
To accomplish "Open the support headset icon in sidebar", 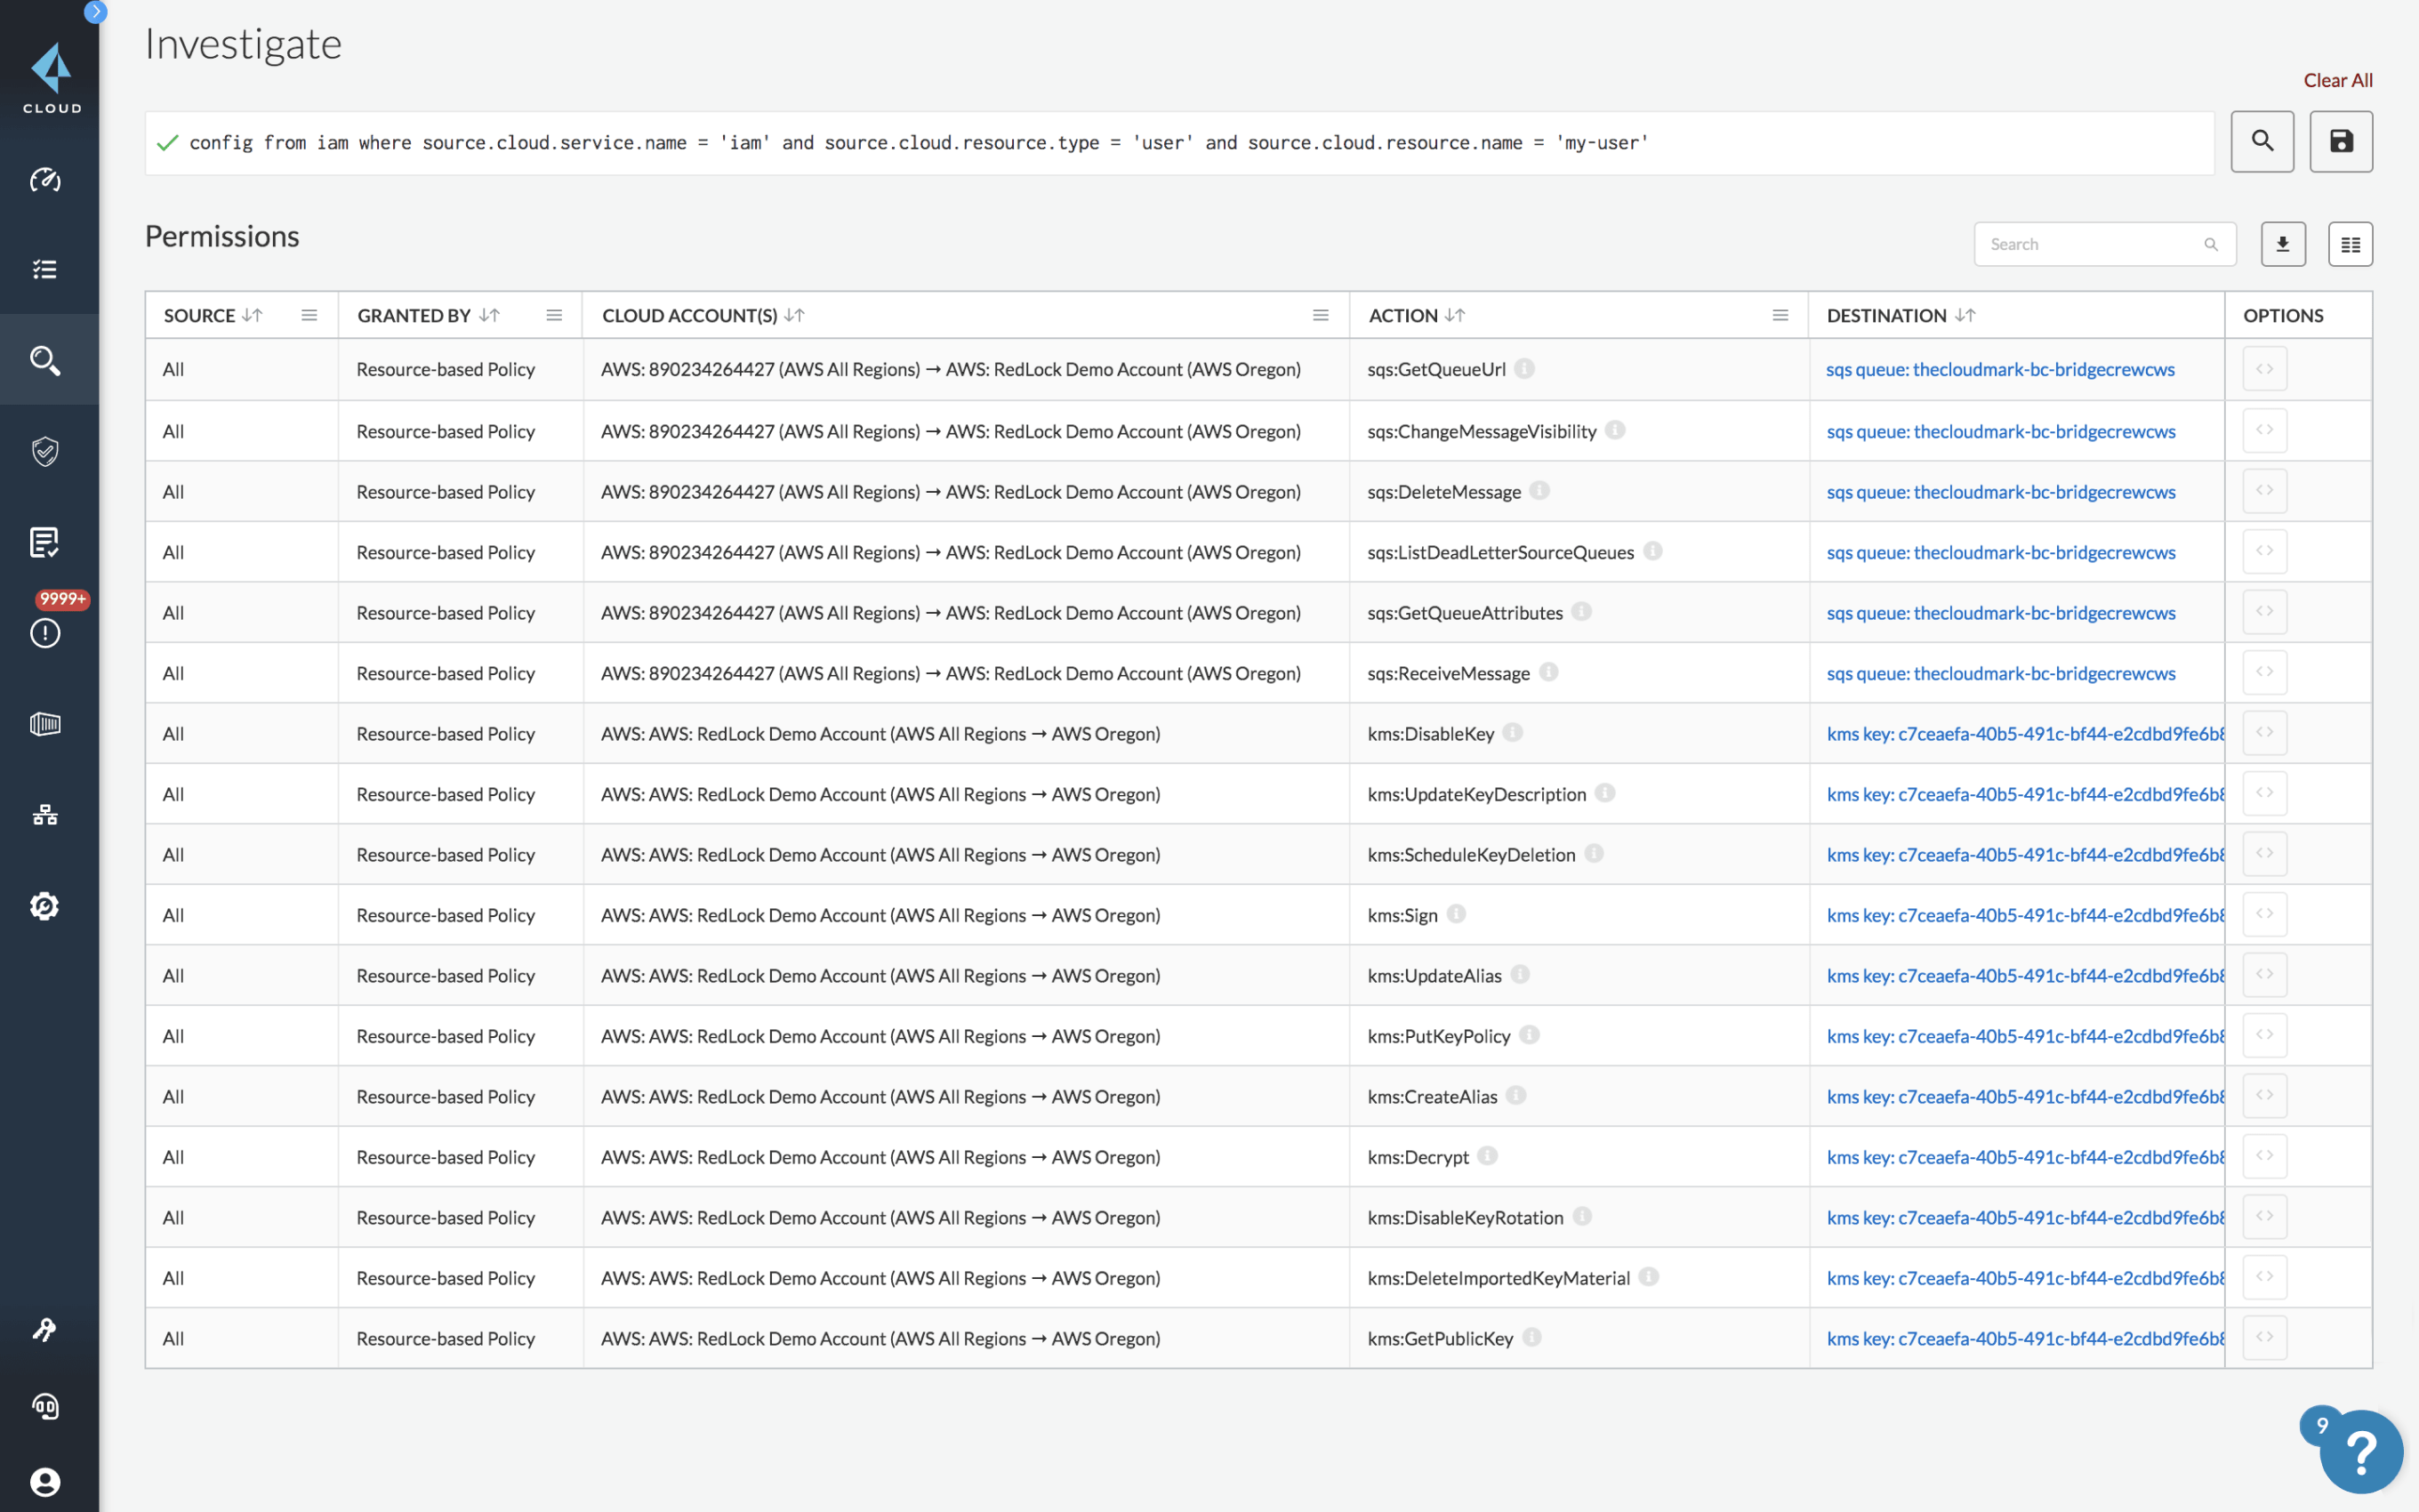I will pyautogui.click(x=45, y=1406).
